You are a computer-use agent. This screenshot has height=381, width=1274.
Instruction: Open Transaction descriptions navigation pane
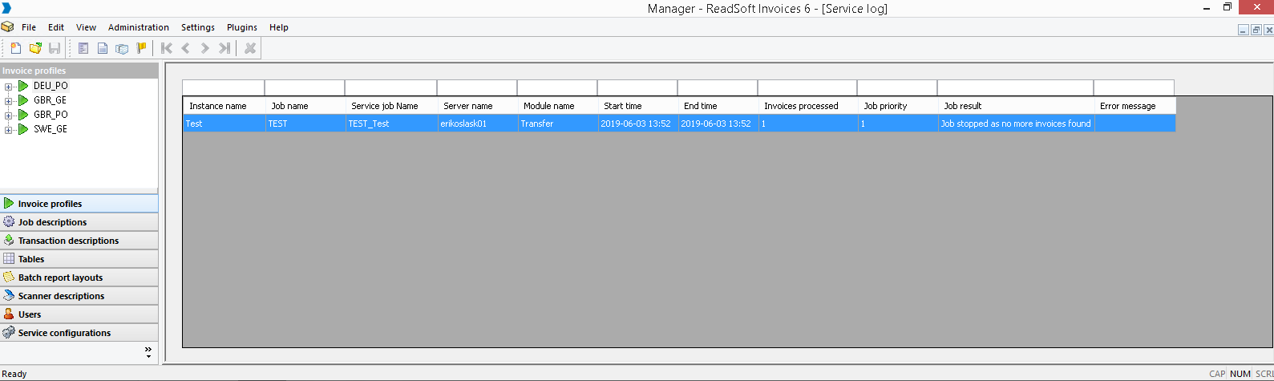click(x=79, y=241)
